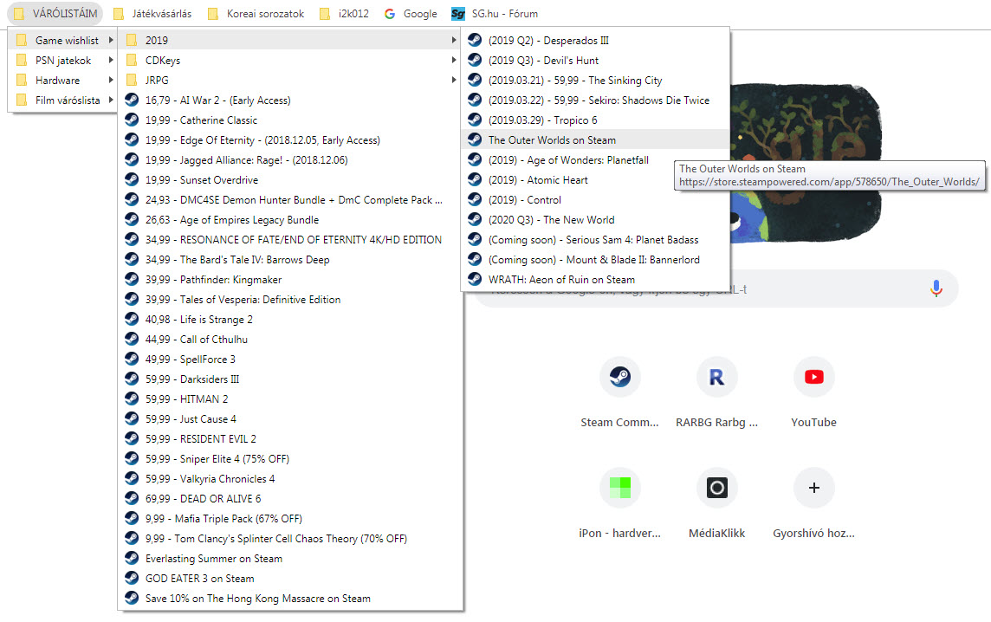Viewport: 991px width, 622px height.
Task: Open Age of Wonders: Planetfall bookmark
Action: (595, 160)
